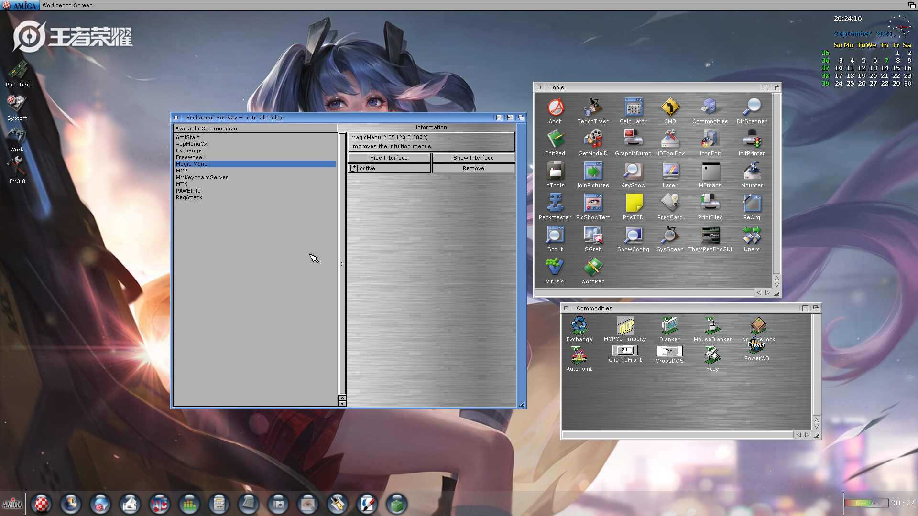Screen dimensions: 918x516
Task: Click the Show Interface button
Action: point(473,158)
